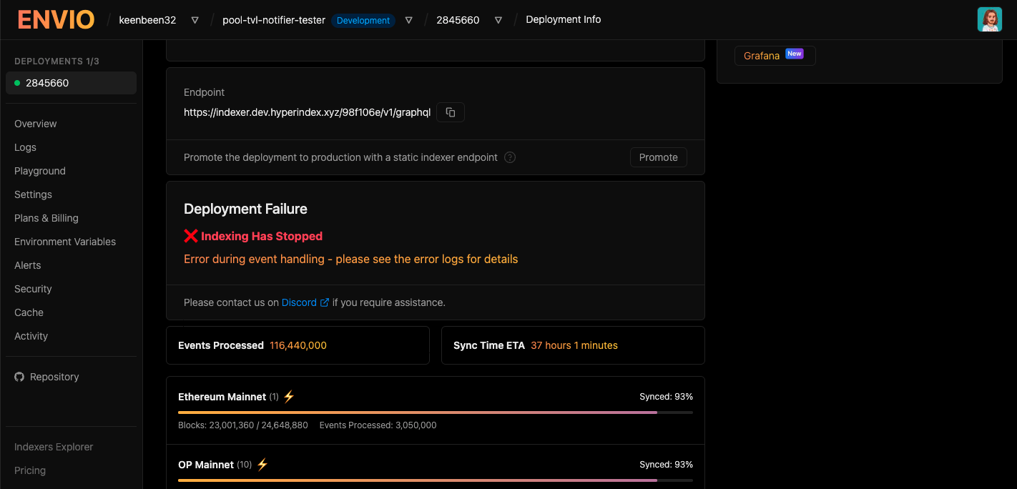
Task: Click the GitHub Repository icon in sidebar
Action: tap(19, 377)
